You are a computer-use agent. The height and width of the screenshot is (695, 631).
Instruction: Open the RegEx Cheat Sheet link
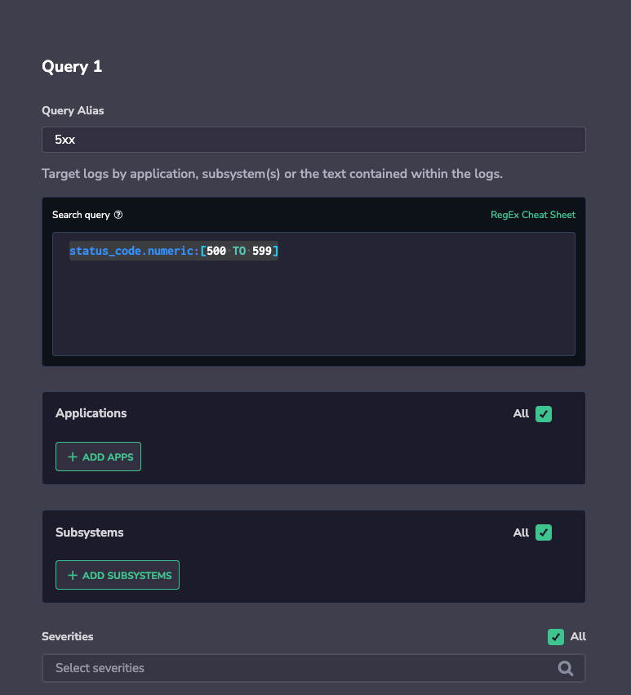coord(532,215)
